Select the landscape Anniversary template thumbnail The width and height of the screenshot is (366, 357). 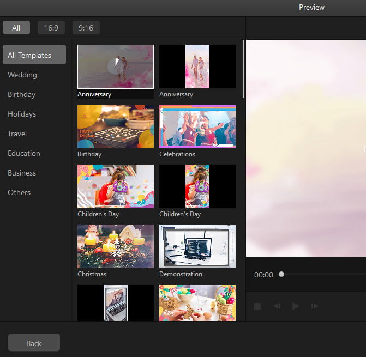coord(116,66)
